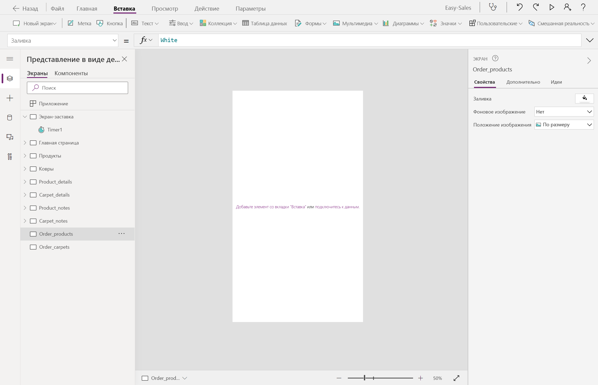Open the Advanced tools sidebar icon

click(10, 157)
